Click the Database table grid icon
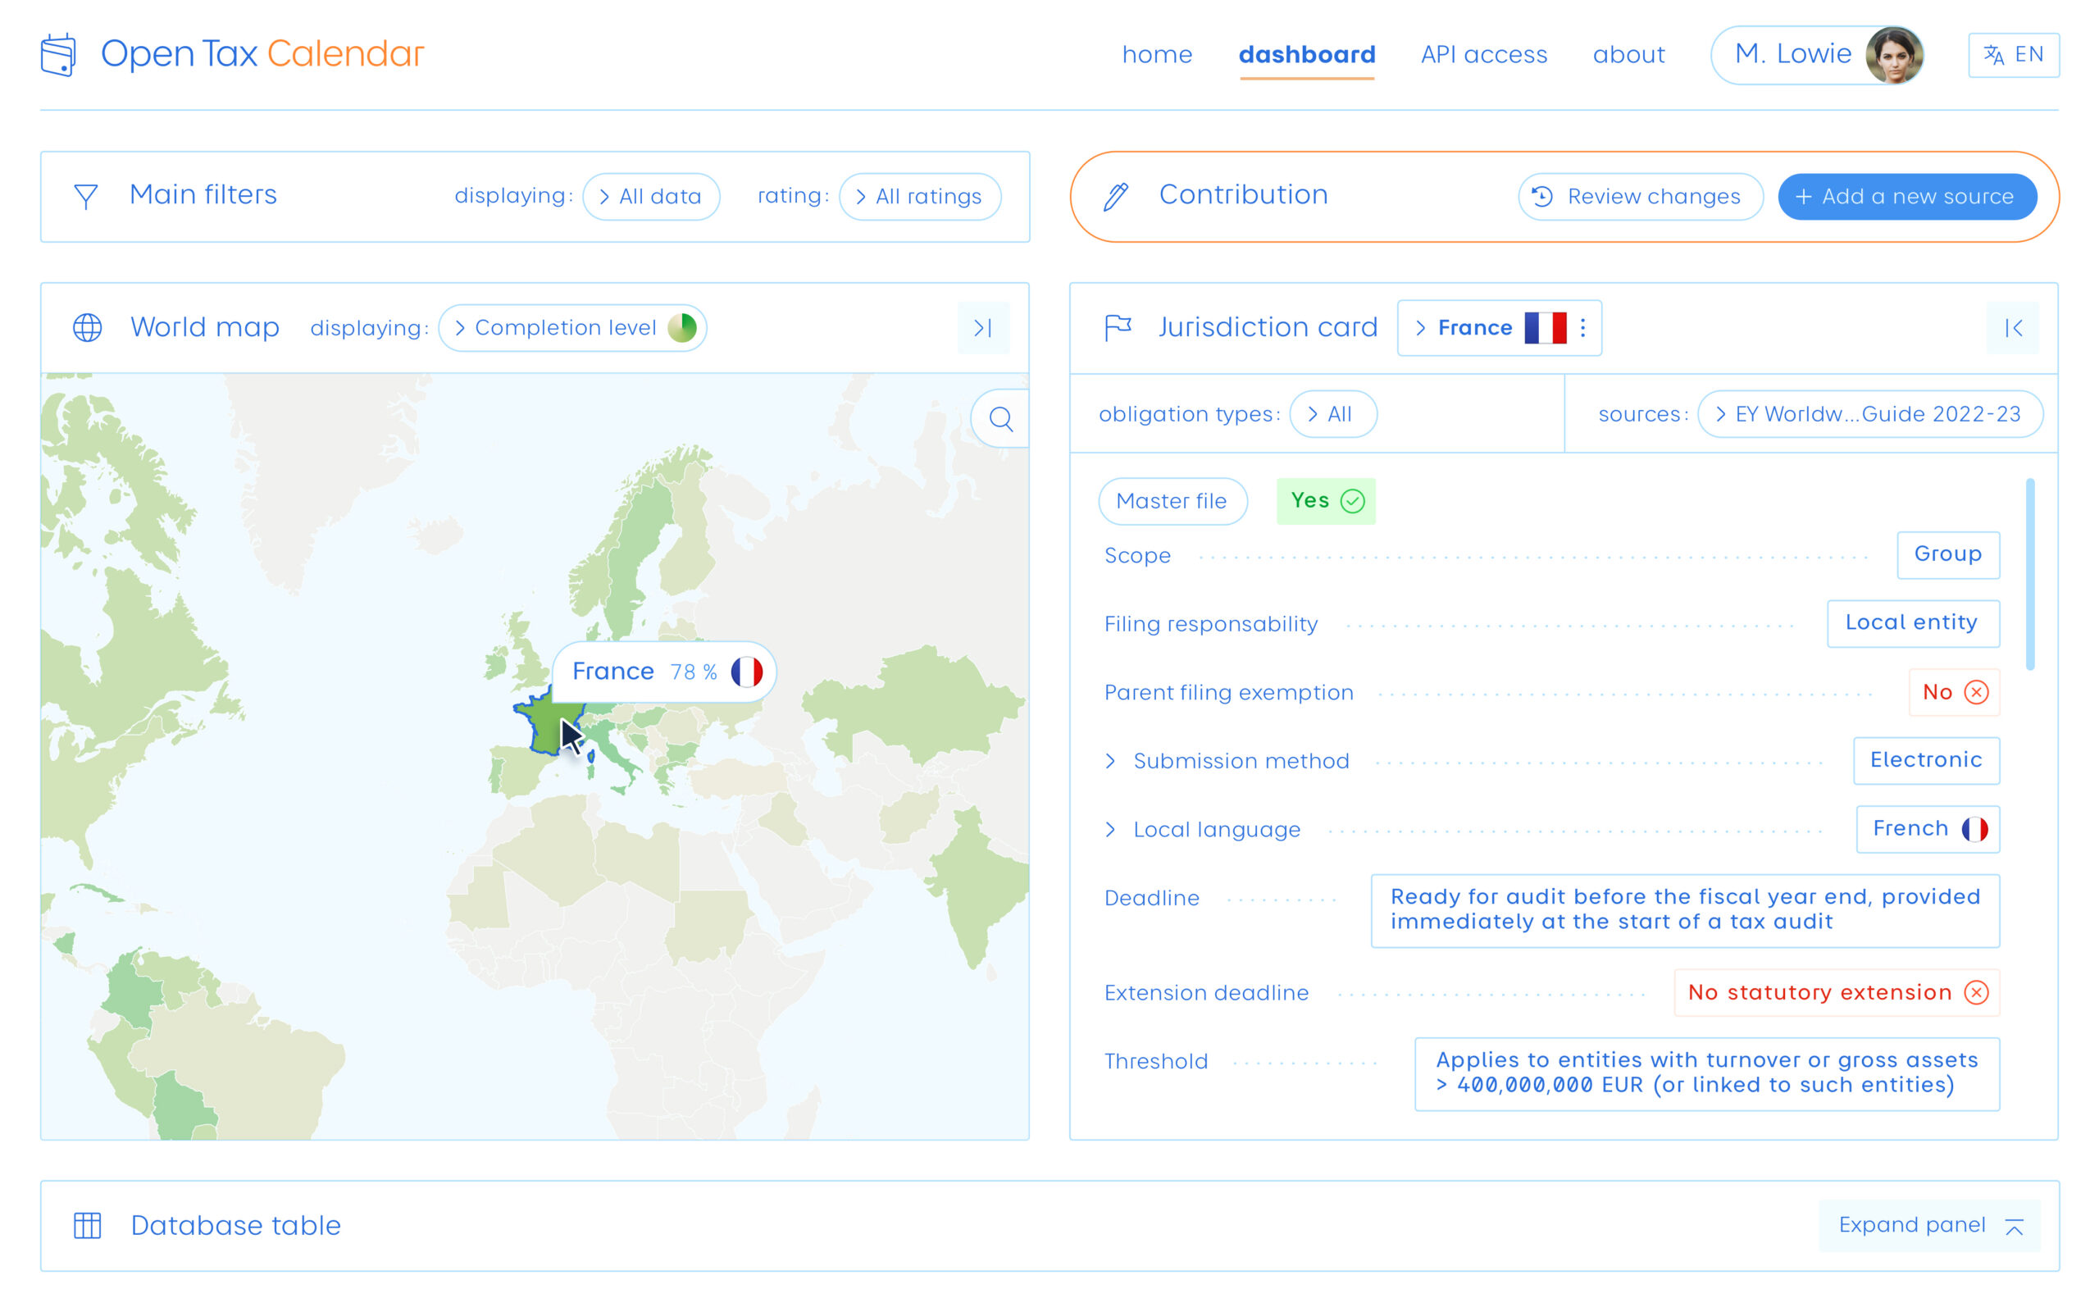 pyautogui.click(x=86, y=1224)
